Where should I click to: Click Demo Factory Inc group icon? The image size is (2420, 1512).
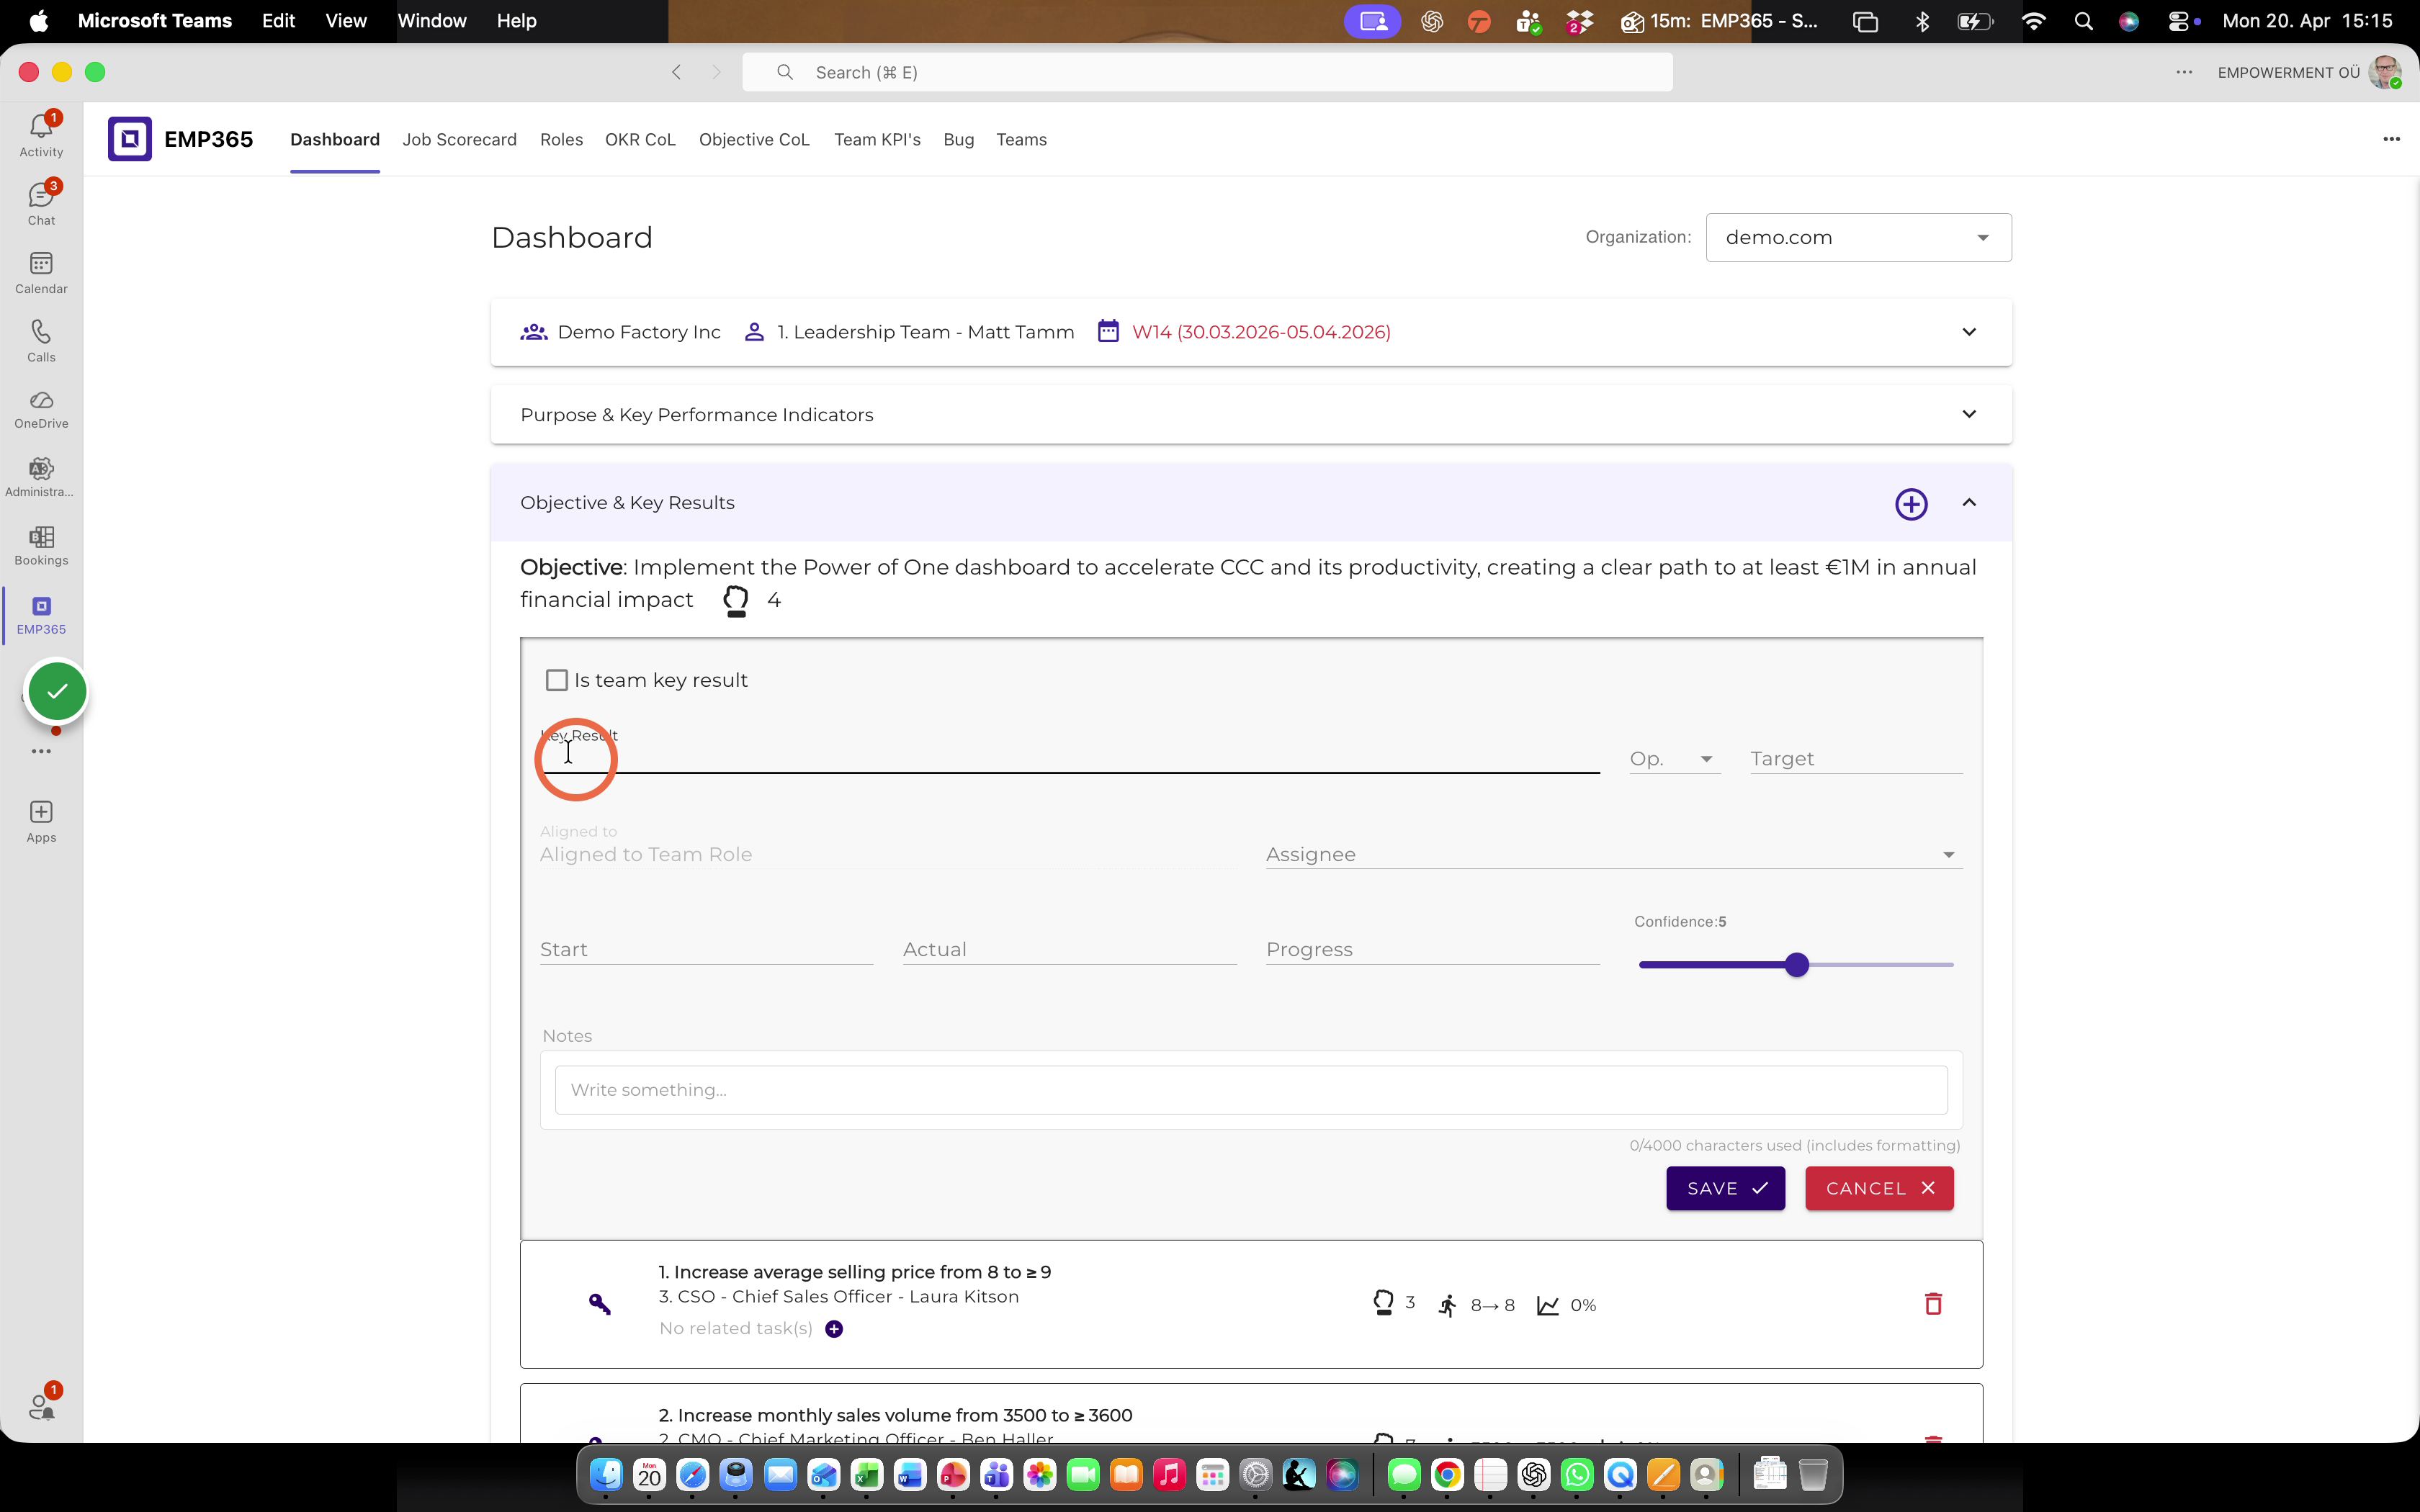(x=534, y=332)
